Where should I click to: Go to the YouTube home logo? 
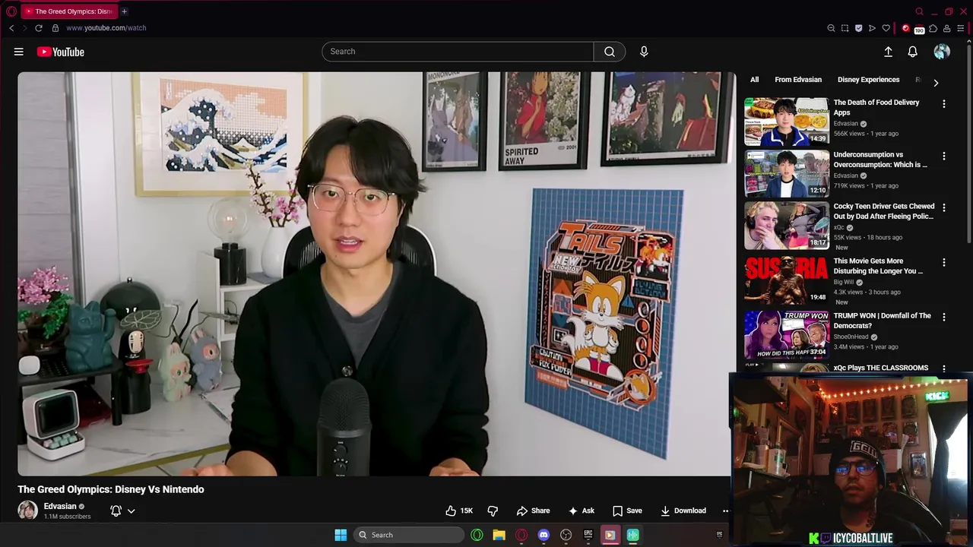60,52
